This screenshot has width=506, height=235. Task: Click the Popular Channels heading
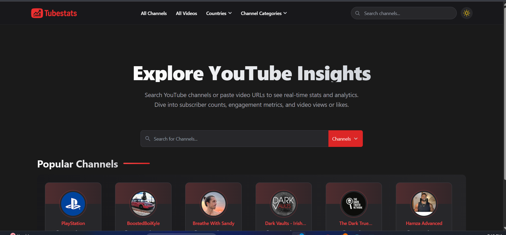click(78, 164)
